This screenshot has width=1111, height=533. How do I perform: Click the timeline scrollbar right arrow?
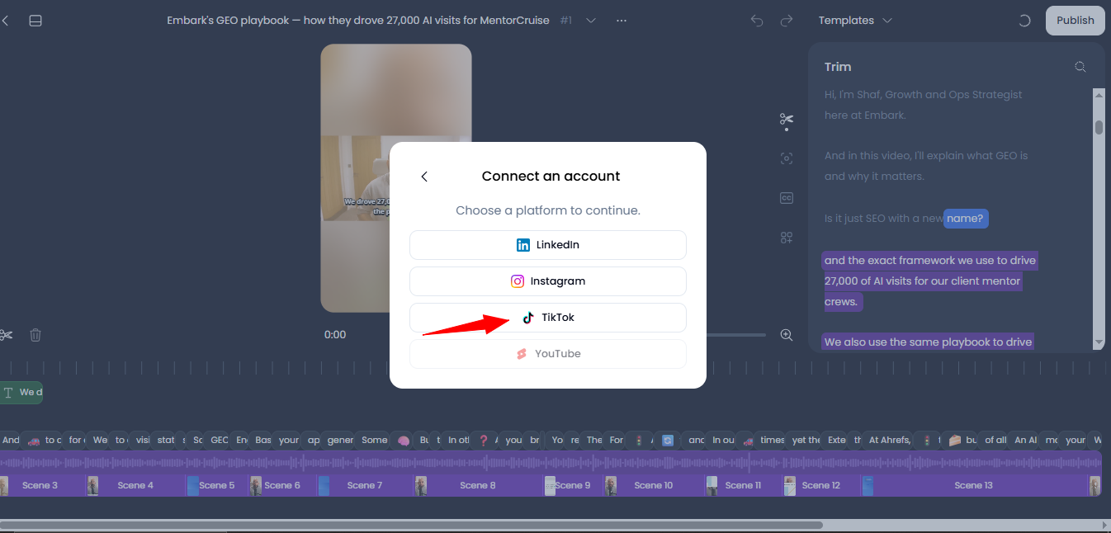[1105, 525]
